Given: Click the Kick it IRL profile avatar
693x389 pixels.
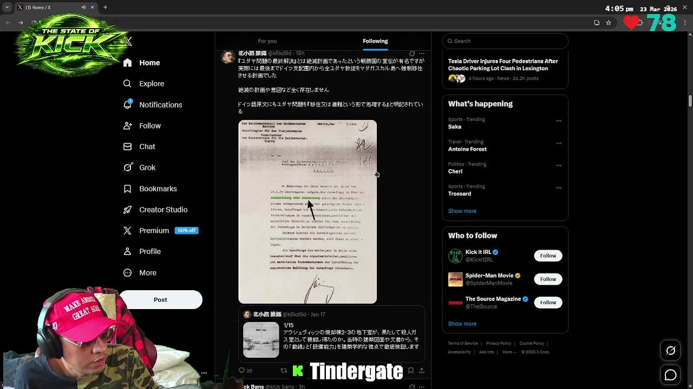Looking at the screenshot, I should click(x=455, y=256).
